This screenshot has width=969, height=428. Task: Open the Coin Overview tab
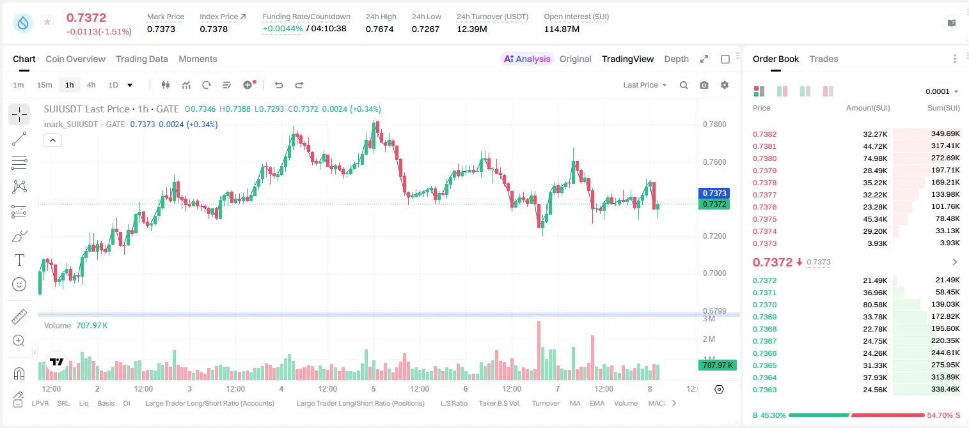(75, 59)
